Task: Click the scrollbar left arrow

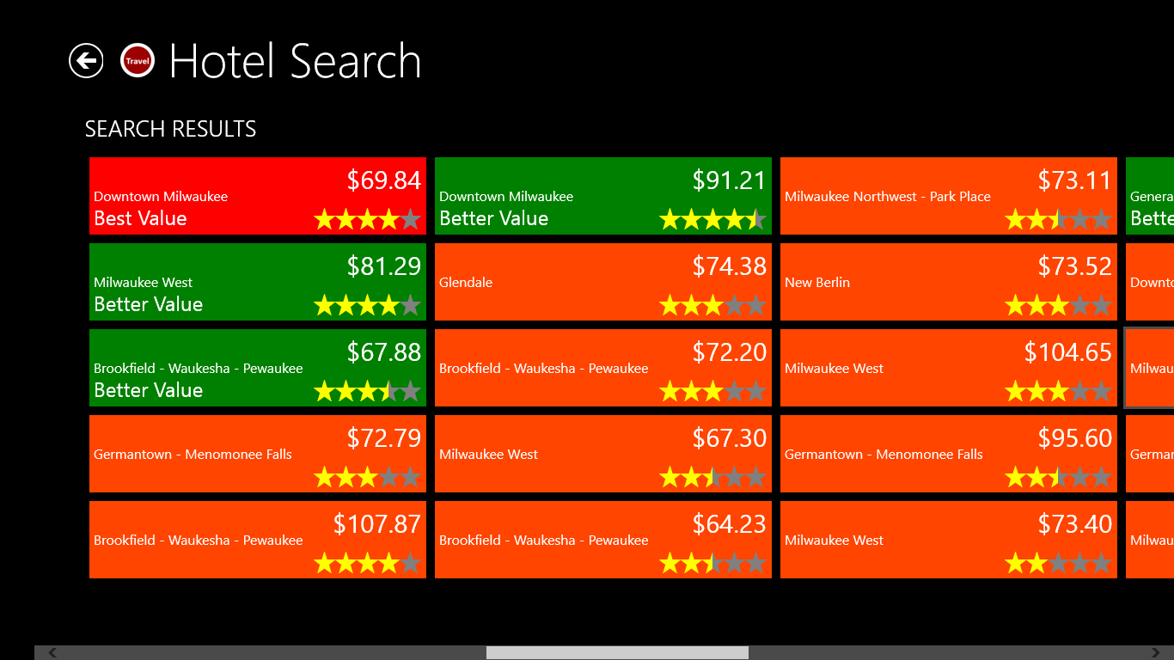Action: (x=52, y=652)
